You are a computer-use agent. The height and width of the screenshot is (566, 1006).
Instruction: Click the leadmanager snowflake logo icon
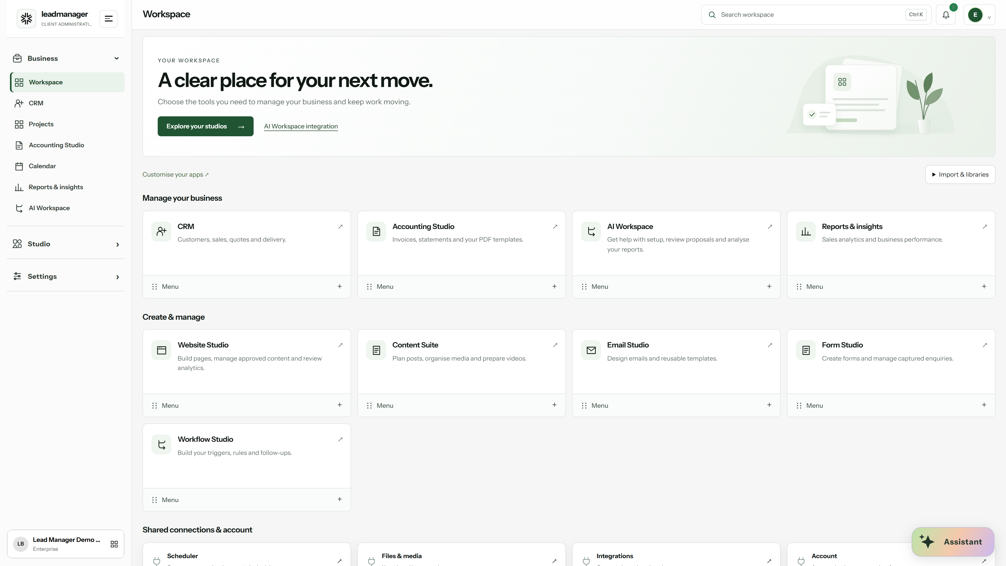click(x=26, y=18)
